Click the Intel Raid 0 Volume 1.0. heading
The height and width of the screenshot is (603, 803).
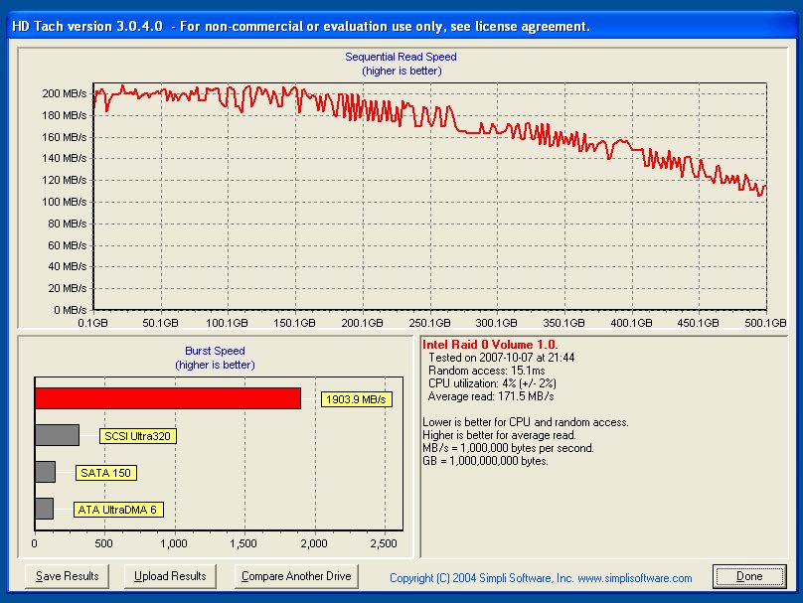[x=490, y=345]
